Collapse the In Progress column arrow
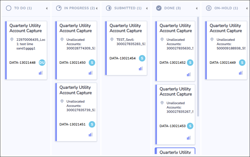Screen dimensions: 250x157 (97, 8)
